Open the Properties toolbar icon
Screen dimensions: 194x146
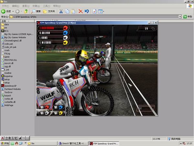click(x=94, y=11)
